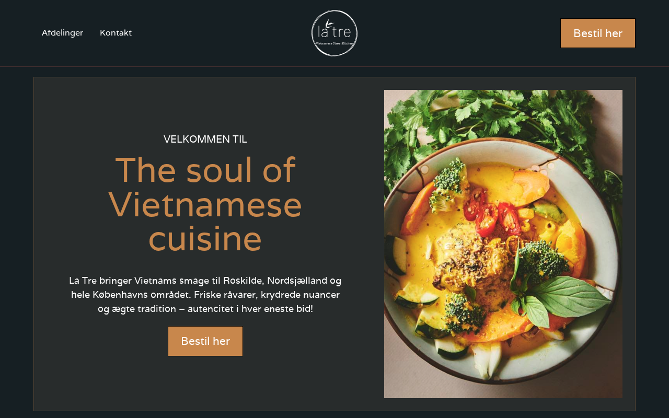Screen dimensions: 669x418
Task: Open the curry bowl photo
Action: click(x=503, y=244)
